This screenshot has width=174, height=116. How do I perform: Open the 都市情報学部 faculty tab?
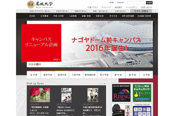coord(90,75)
